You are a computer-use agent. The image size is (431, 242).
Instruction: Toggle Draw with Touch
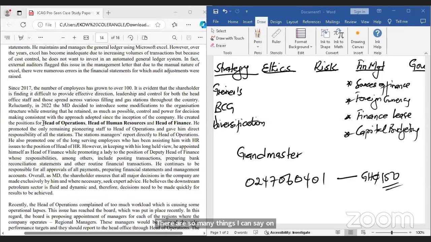tap(227, 38)
